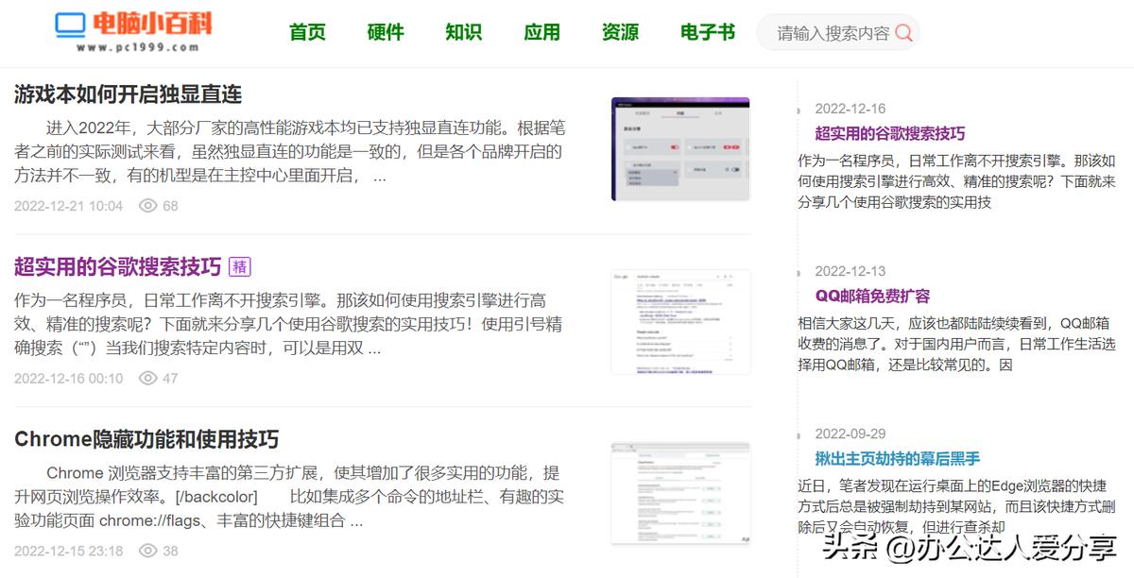Open article 游戏本如何开启独显直连
This screenshot has height=578, width=1134.
(127, 94)
